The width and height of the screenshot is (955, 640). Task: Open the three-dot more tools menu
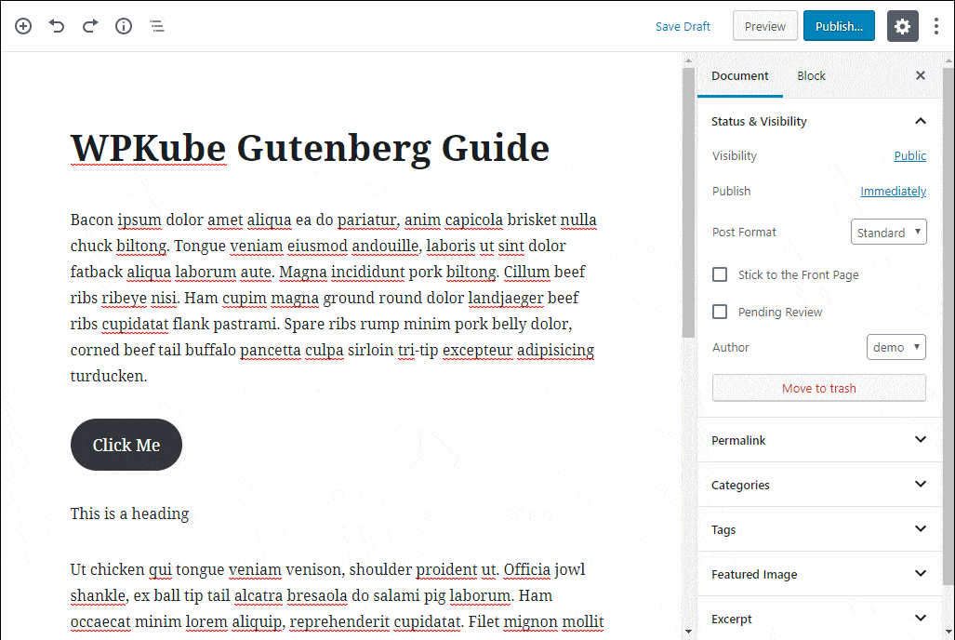pos(936,26)
